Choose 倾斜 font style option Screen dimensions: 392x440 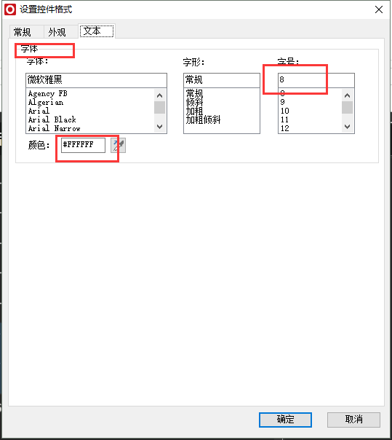(194, 102)
